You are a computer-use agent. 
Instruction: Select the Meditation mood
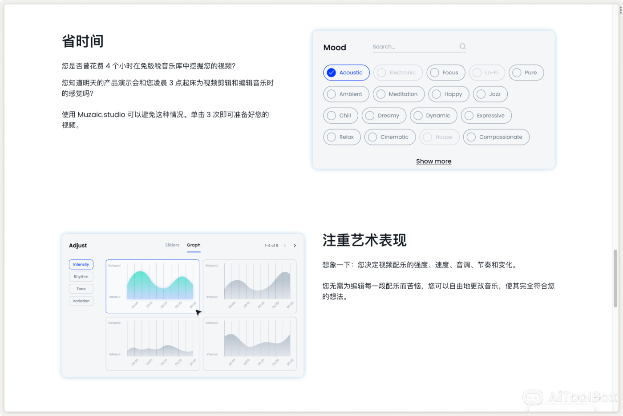pyautogui.click(x=399, y=94)
